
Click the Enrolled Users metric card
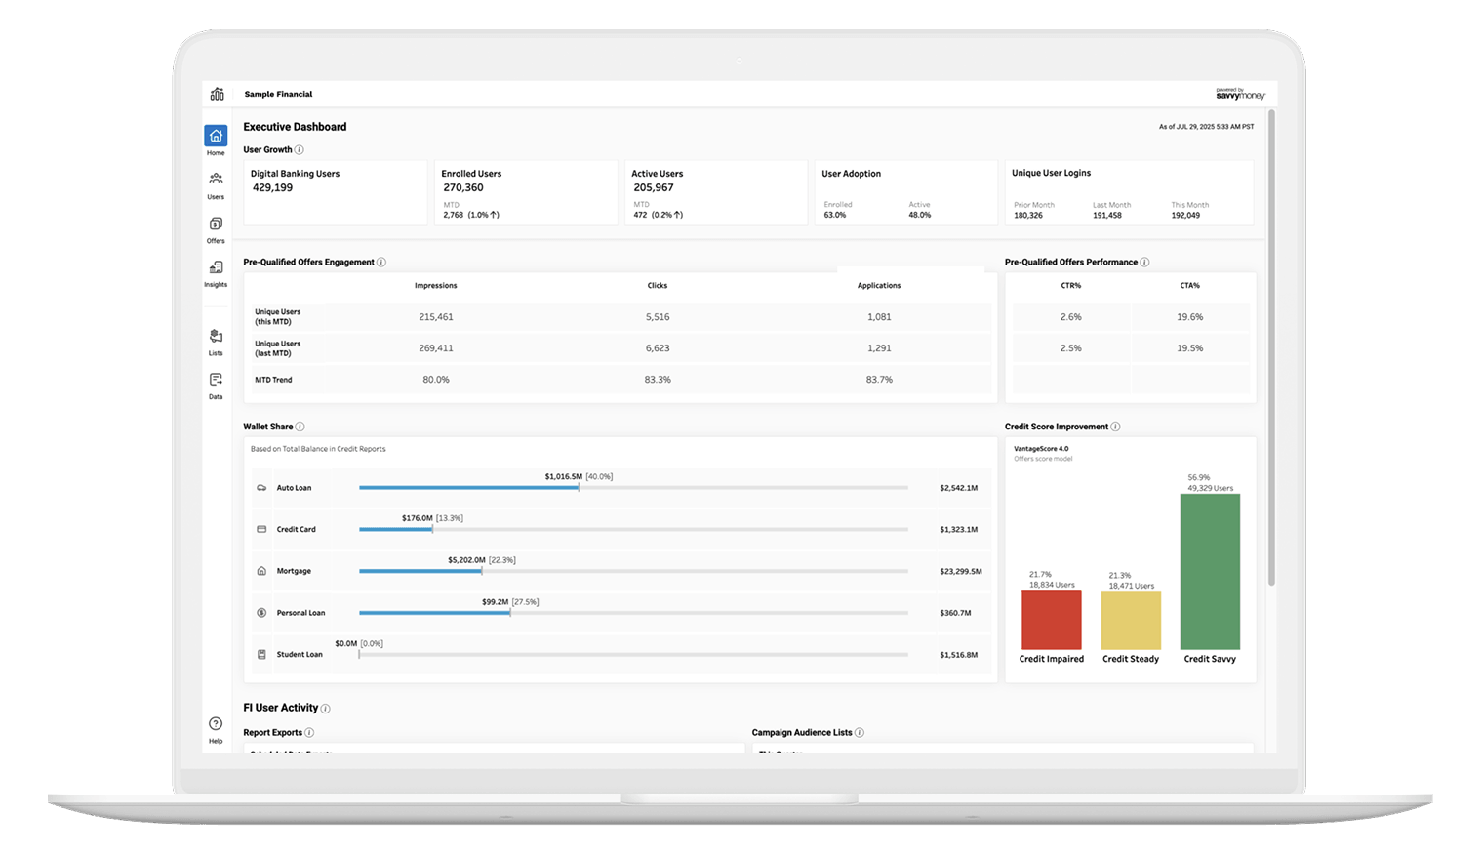click(x=527, y=192)
